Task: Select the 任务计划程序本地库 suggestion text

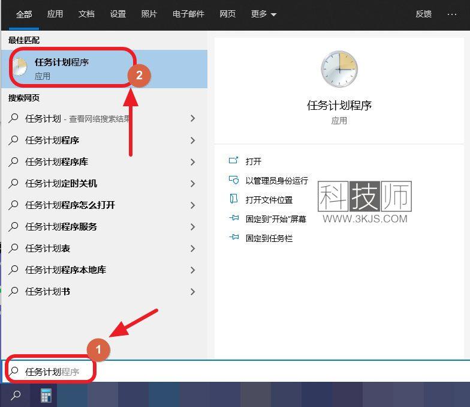Action: point(66,270)
